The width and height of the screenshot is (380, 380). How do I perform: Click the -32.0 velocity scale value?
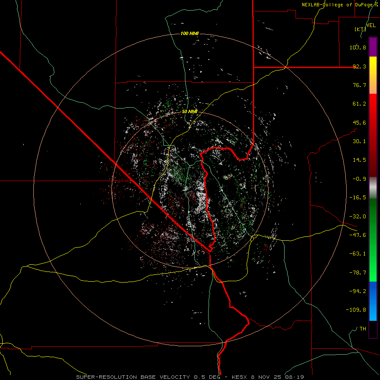[358, 217]
